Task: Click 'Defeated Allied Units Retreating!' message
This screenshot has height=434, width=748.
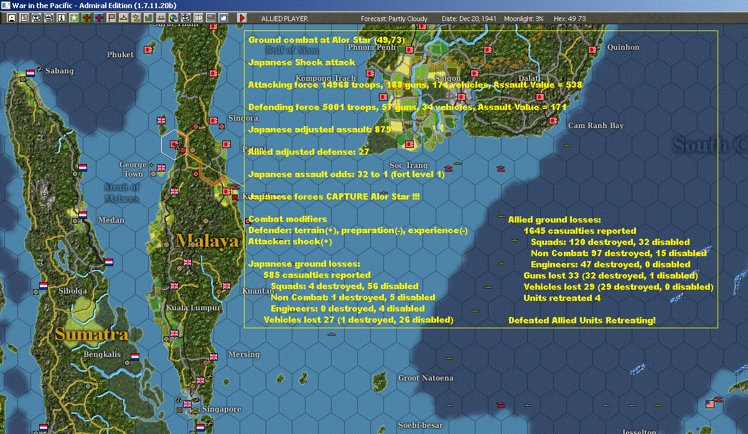Action: [582, 320]
